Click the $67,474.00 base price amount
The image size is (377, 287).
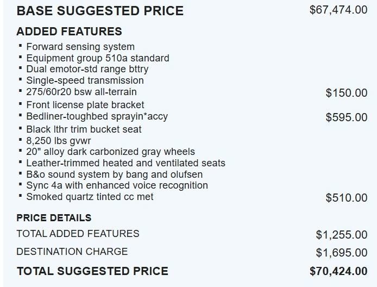338,10
